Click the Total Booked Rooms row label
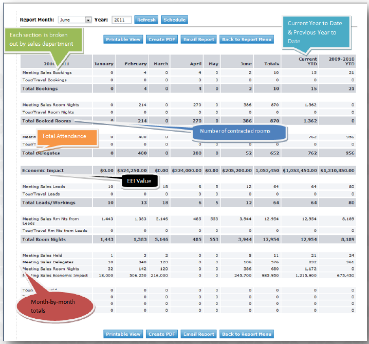Viewport: 369px width, 344px height. click(46, 121)
